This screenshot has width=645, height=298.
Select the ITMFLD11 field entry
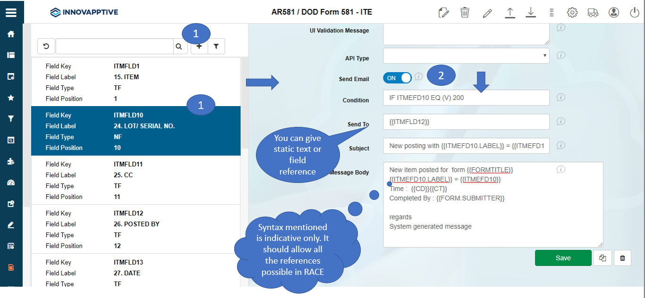tap(136, 180)
